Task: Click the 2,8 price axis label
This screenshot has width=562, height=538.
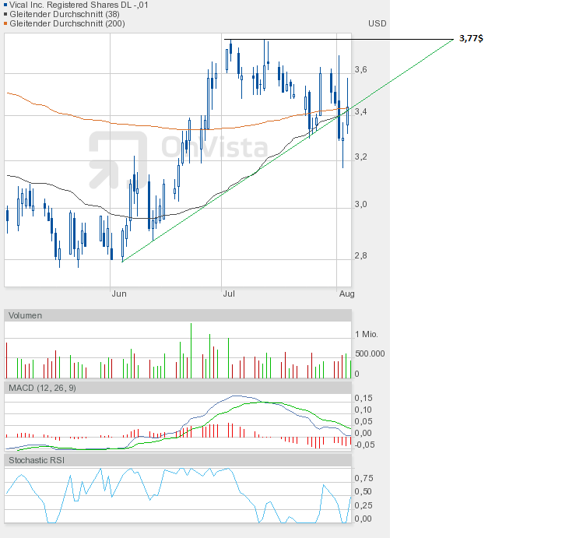Action: pos(361,256)
